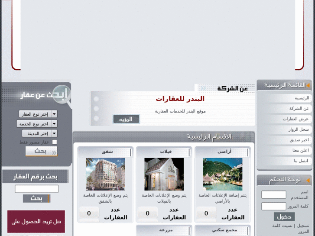Screen dimensions: 315x236
Task: Click the تسجيل registration link
Action: pos(303,226)
